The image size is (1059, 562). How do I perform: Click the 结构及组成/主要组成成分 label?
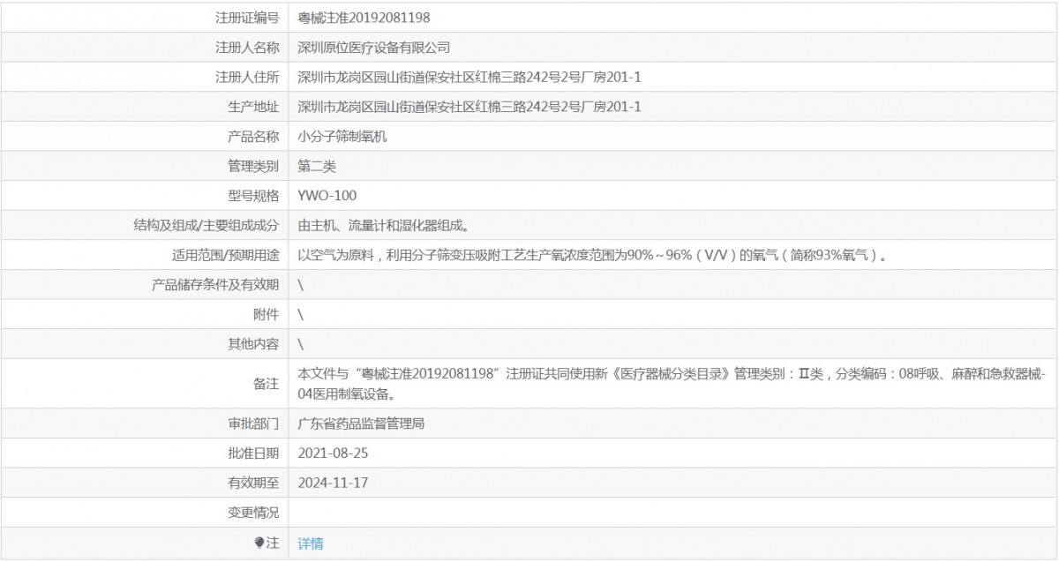coord(205,226)
